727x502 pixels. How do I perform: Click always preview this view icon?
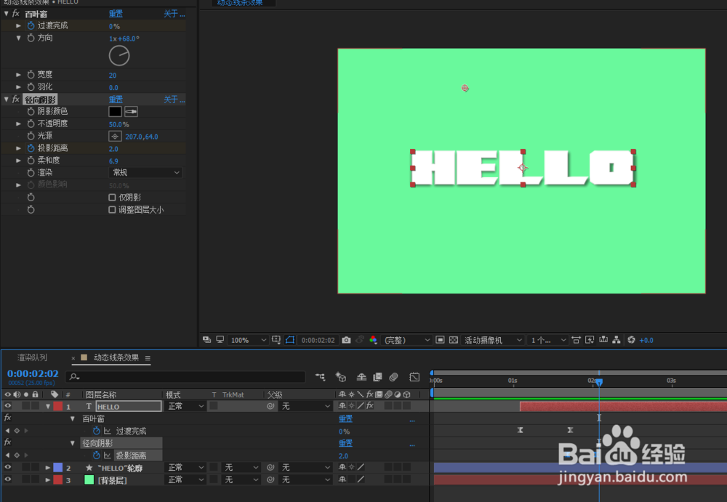[x=206, y=340]
